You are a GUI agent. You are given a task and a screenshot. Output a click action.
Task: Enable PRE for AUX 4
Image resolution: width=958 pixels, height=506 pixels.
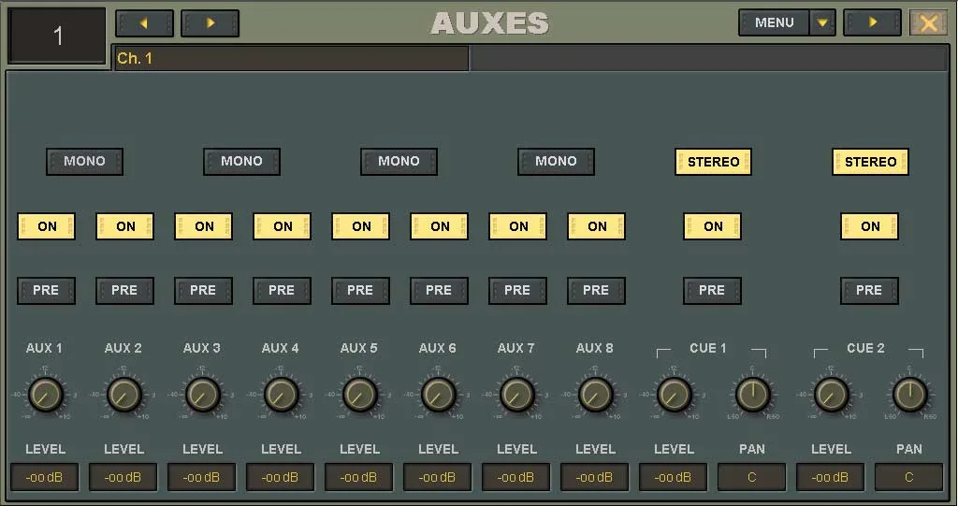click(282, 290)
